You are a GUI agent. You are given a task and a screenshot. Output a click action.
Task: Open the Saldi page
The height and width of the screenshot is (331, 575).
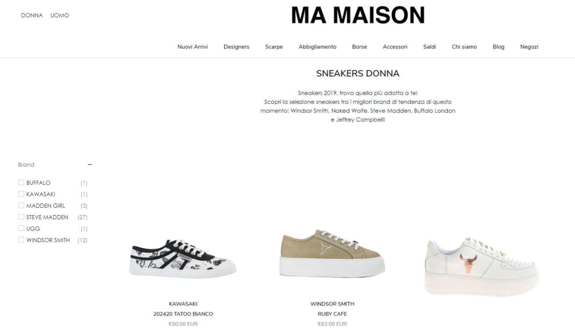point(430,47)
